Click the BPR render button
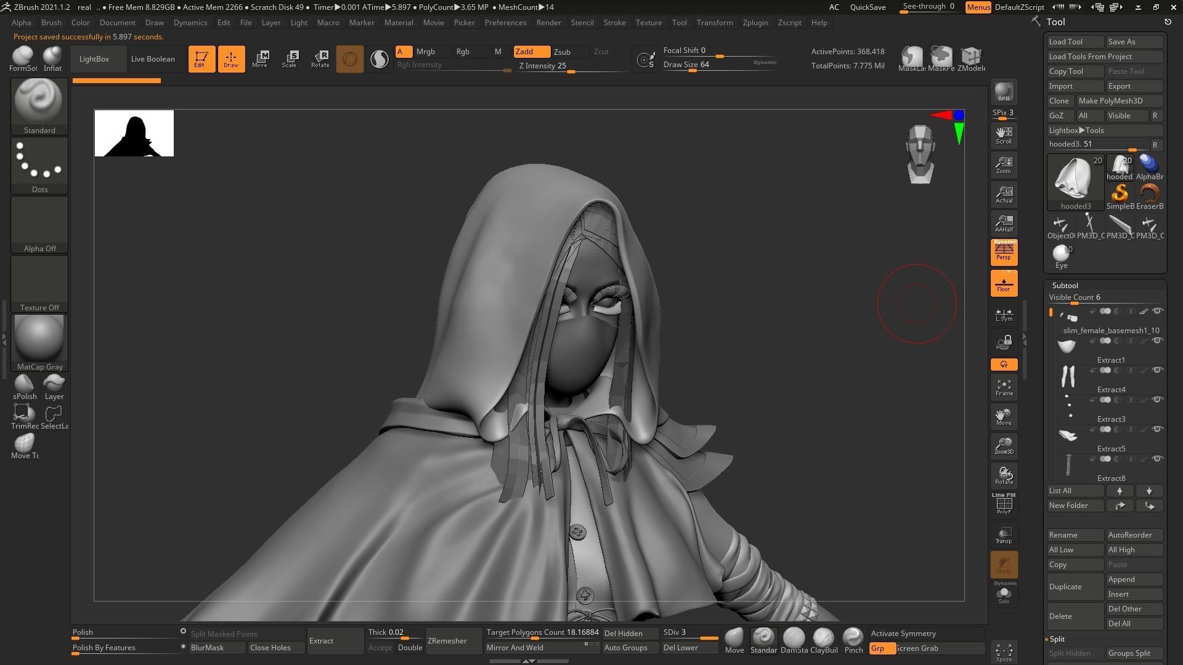This screenshot has width=1183, height=665. [x=1004, y=92]
